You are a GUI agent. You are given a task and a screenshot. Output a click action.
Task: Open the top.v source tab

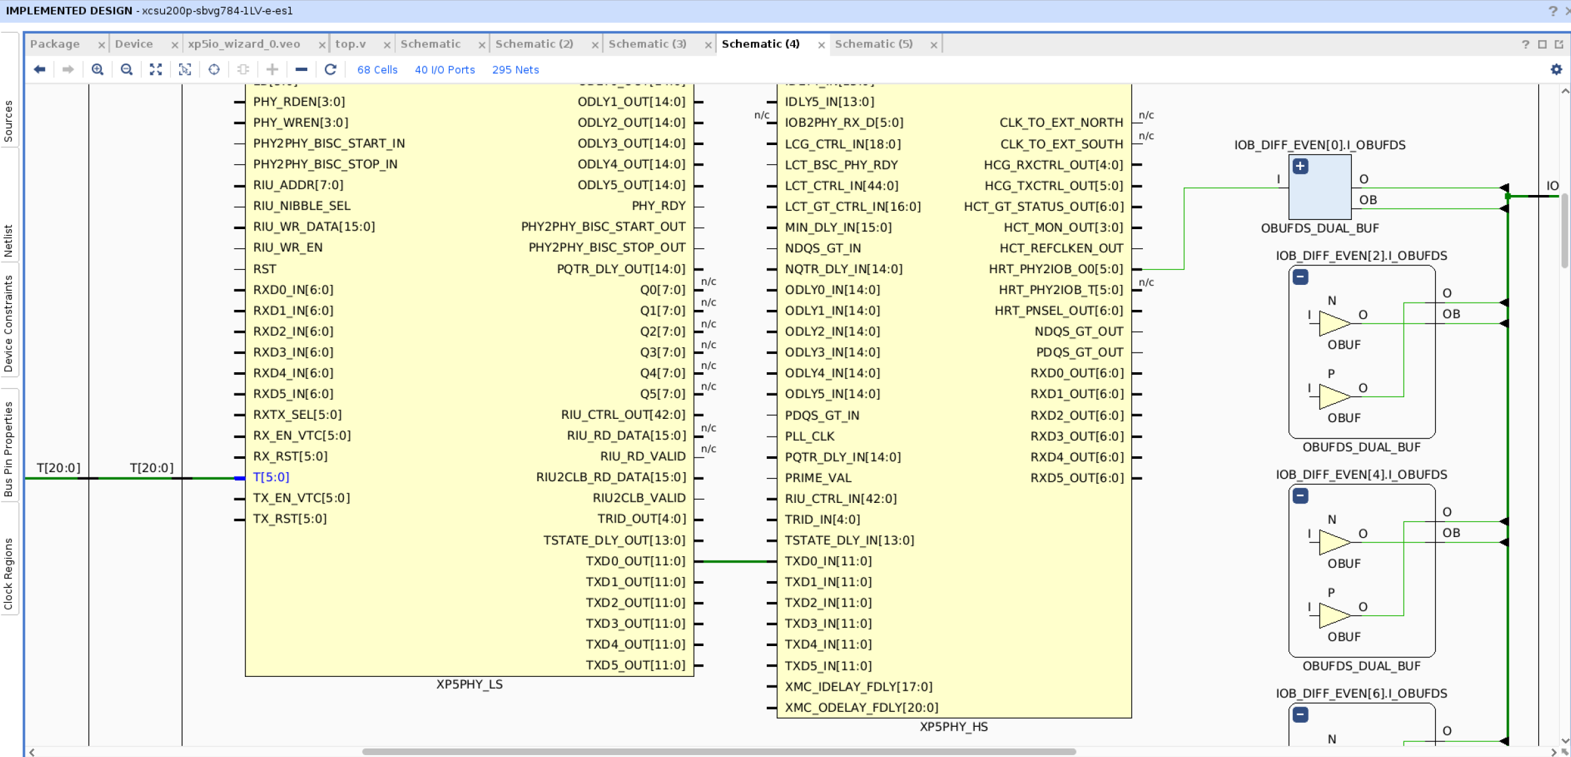(x=349, y=43)
